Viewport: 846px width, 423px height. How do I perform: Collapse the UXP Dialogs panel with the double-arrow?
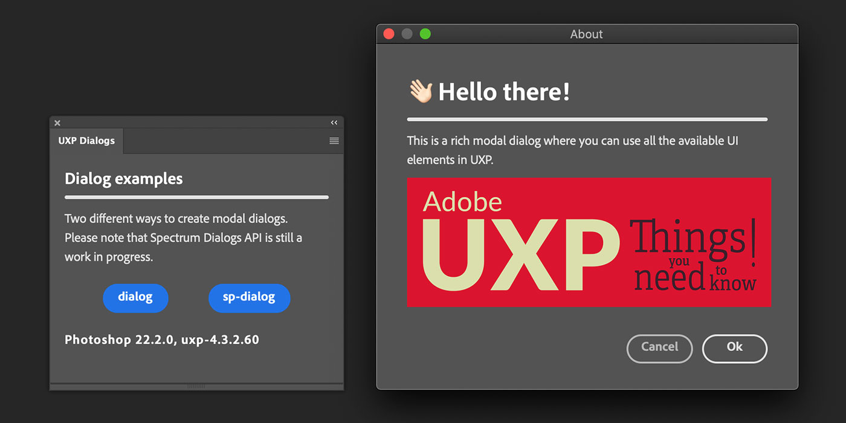point(334,123)
